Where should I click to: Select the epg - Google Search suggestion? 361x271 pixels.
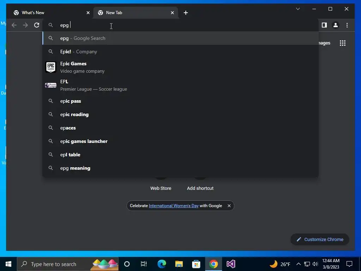pos(180,38)
